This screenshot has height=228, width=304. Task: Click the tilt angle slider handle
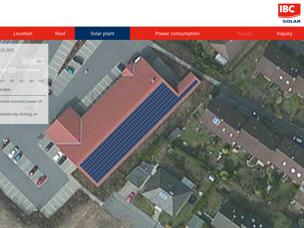pos(12,70)
